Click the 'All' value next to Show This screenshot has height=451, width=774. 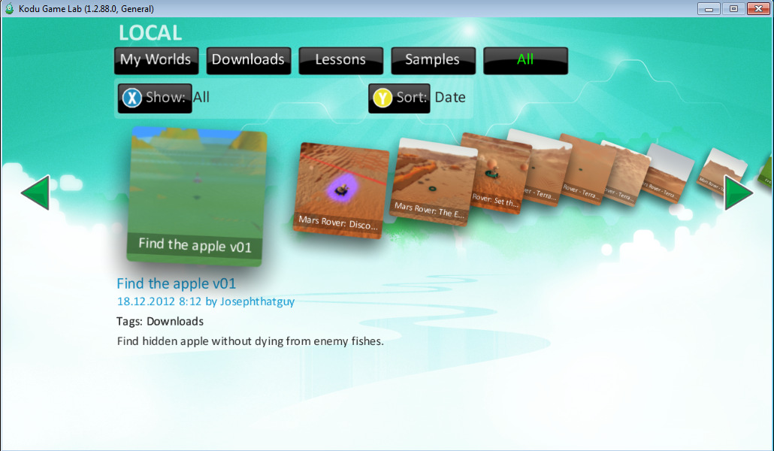coord(201,97)
